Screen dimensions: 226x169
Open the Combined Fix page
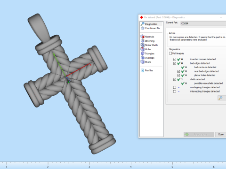(151, 28)
